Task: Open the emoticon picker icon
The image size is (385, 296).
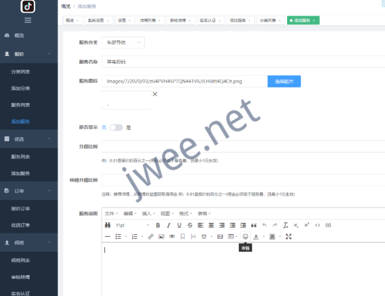Action: (245, 237)
